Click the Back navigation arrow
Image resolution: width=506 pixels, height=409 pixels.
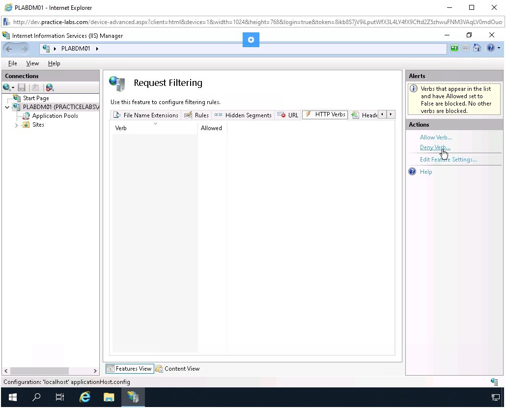pyautogui.click(x=10, y=48)
